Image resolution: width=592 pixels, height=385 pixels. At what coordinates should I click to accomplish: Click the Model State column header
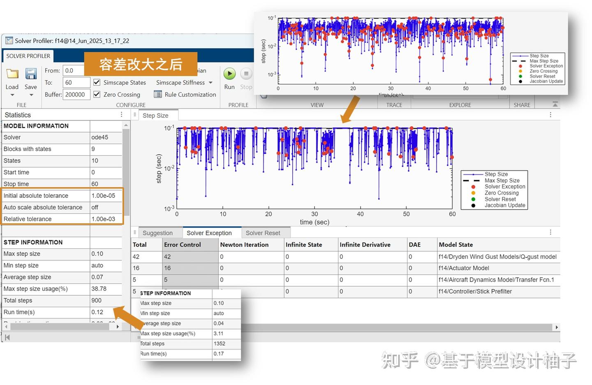(498, 244)
